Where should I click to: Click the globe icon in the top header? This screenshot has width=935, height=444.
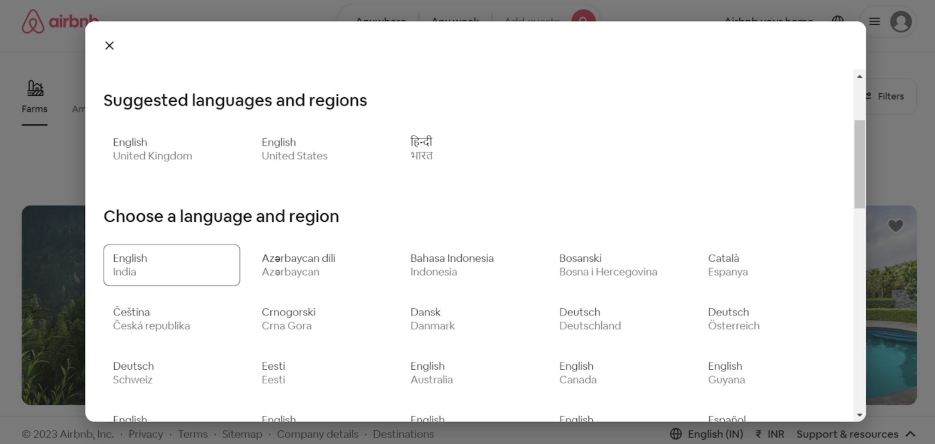click(838, 21)
